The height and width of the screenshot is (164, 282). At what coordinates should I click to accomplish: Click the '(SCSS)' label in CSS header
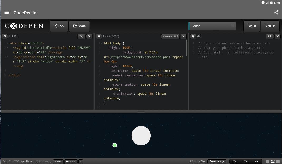tap(115, 36)
